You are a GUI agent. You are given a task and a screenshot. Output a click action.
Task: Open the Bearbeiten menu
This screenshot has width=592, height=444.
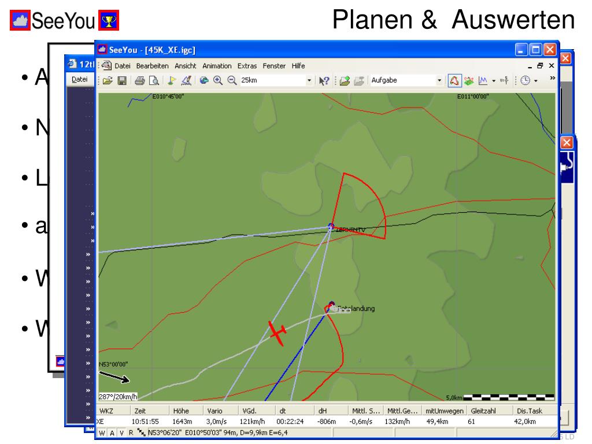pyautogui.click(x=152, y=66)
